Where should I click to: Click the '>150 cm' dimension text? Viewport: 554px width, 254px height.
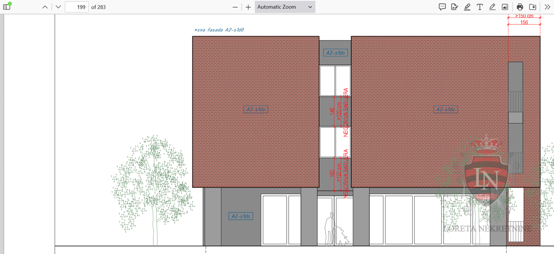point(524,16)
